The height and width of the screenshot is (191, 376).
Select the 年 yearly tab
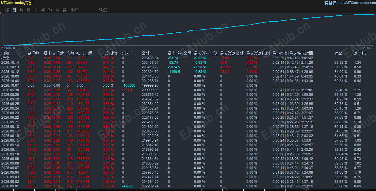tap(43, 10)
